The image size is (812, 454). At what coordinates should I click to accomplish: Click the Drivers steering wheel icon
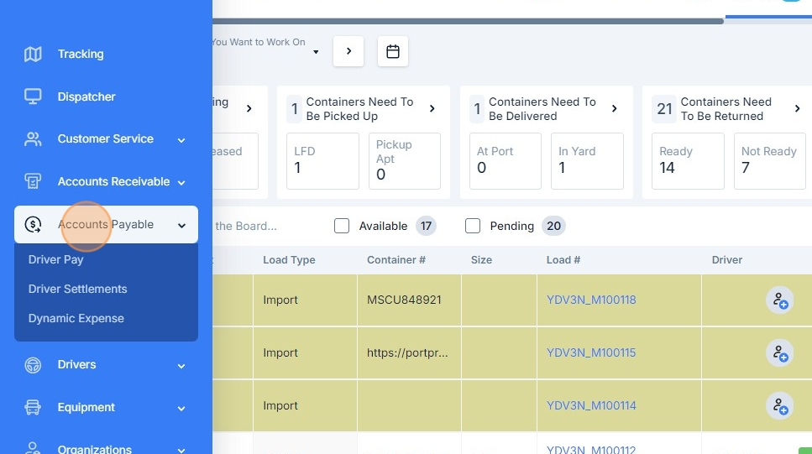(x=33, y=365)
